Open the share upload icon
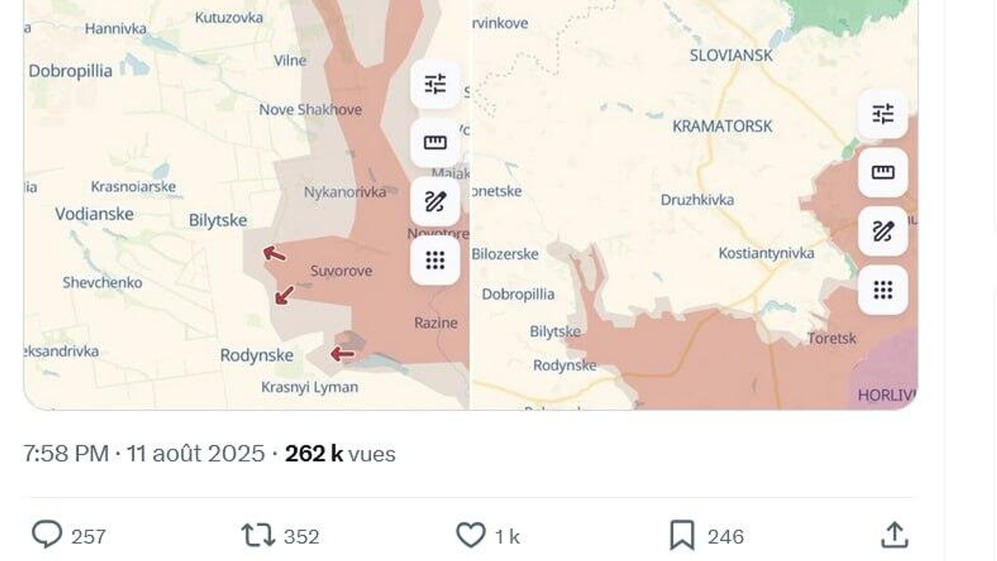 (894, 535)
